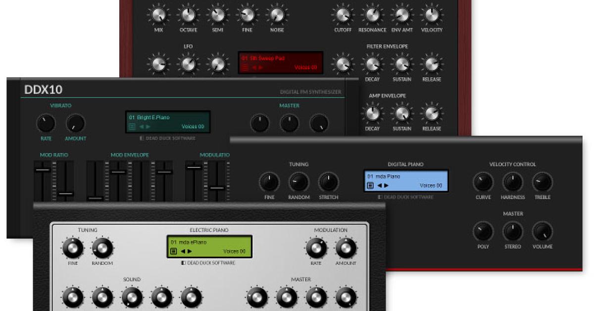Click the POLY knob in Digital Piano Master
The height and width of the screenshot is (311, 594).
pos(483,231)
